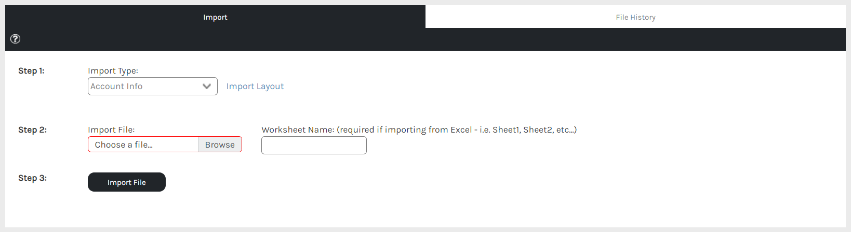Screen dimensions: 851x232
Task: Click the Import File button
Action: tap(127, 182)
